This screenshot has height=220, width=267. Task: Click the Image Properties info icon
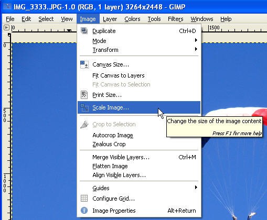[x=84, y=211]
